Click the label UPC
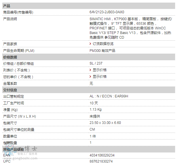 click(7, 161)
